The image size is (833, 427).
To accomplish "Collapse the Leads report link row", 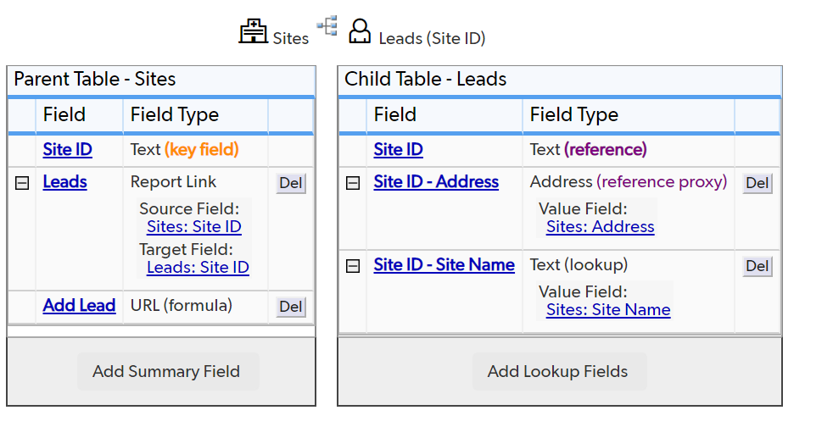I will 22,183.
